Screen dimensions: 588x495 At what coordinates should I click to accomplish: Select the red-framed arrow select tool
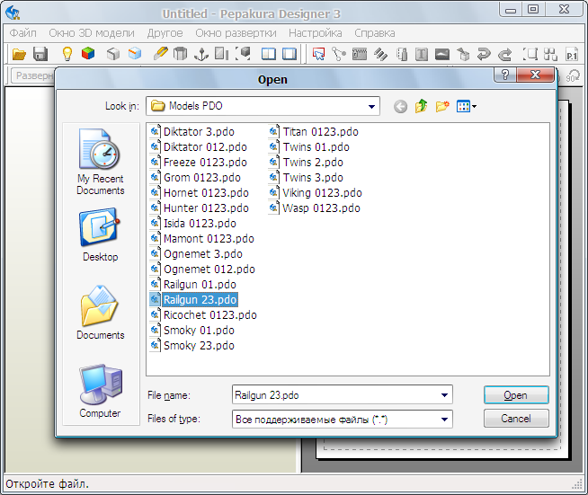tap(318, 54)
